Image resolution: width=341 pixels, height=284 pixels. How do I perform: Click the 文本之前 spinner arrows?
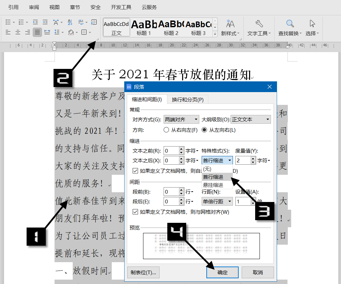tap(181, 151)
